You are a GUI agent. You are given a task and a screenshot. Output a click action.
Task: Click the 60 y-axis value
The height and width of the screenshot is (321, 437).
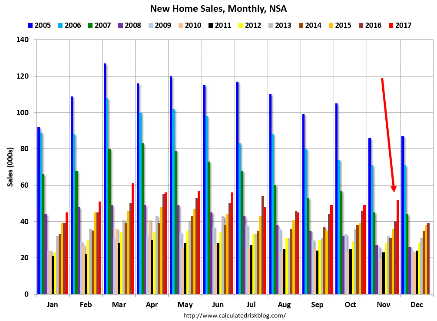[x=24, y=185]
